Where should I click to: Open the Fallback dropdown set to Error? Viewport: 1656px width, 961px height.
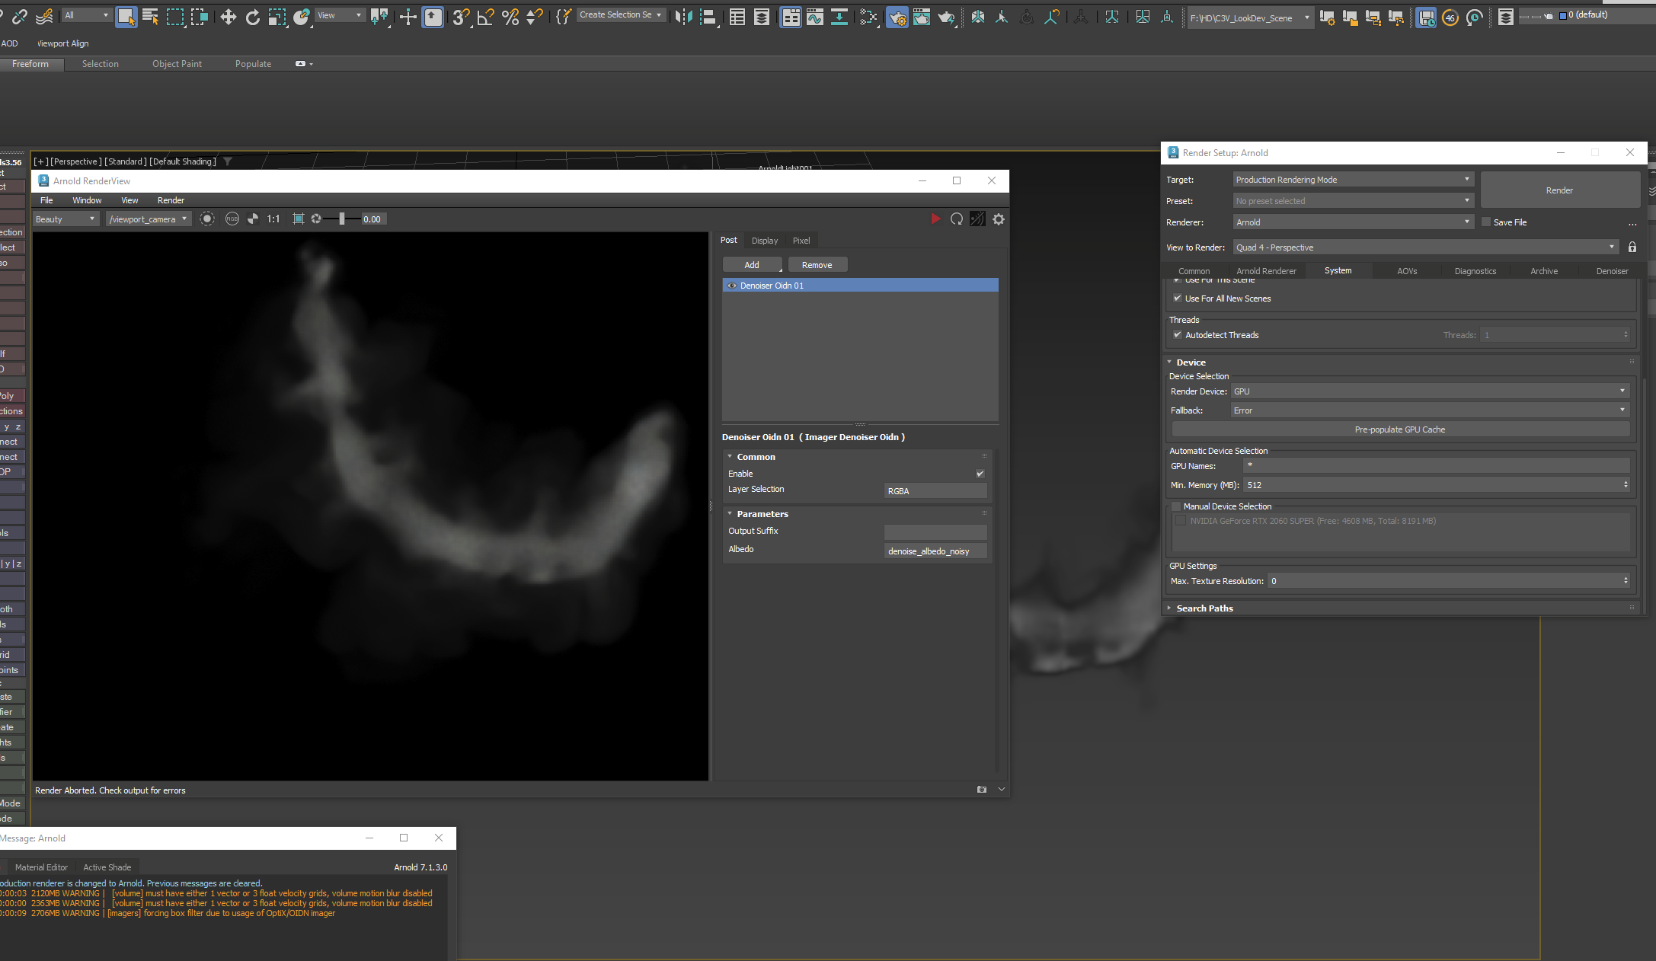(1621, 410)
